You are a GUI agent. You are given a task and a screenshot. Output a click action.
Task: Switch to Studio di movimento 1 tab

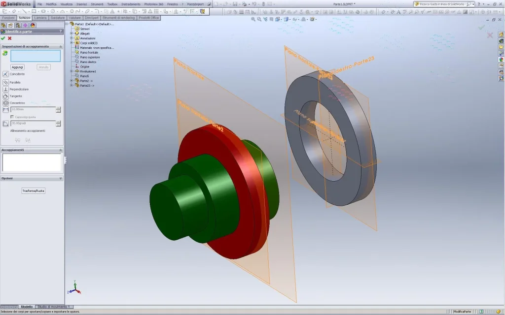pyautogui.click(x=53, y=307)
